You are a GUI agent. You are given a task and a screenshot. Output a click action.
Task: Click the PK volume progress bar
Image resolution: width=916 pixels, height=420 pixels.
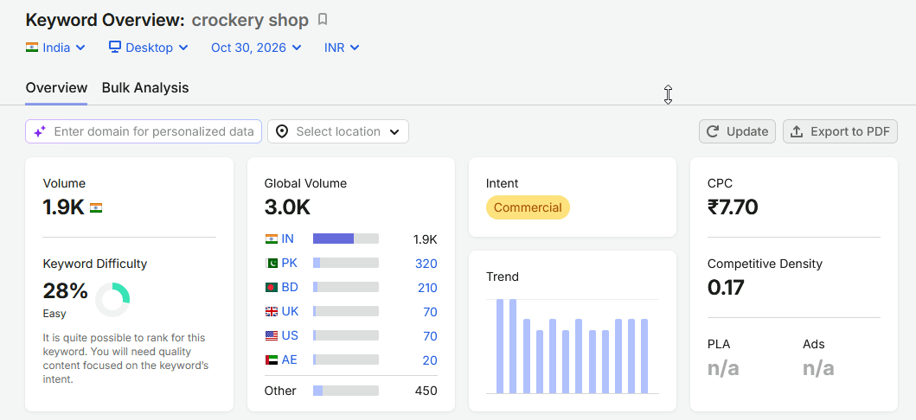[346, 263]
